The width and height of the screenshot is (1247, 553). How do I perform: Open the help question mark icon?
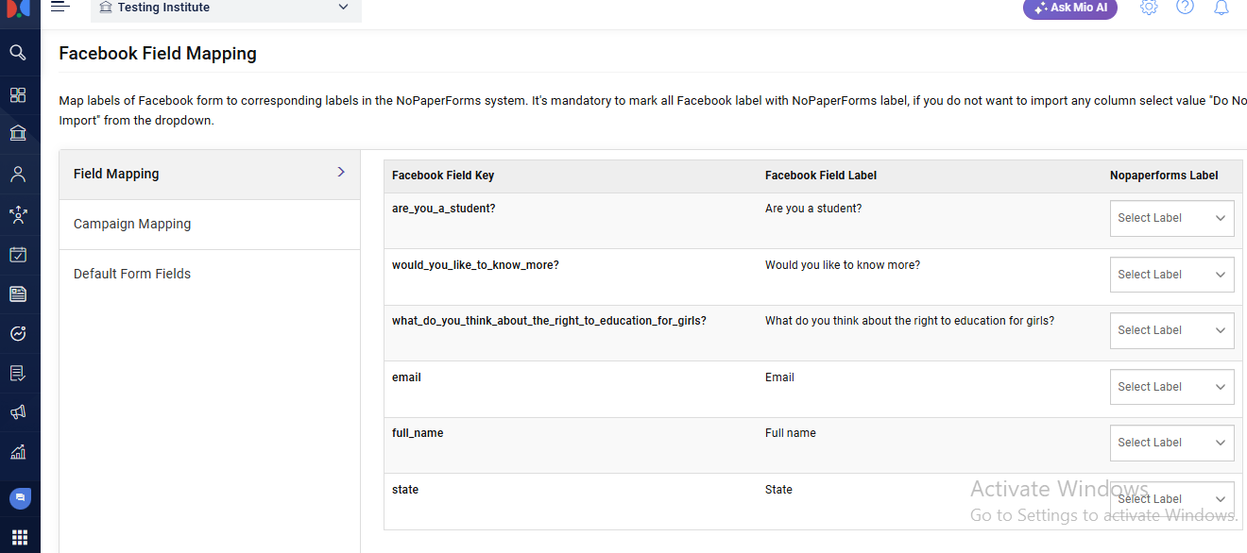coord(1185,8)
